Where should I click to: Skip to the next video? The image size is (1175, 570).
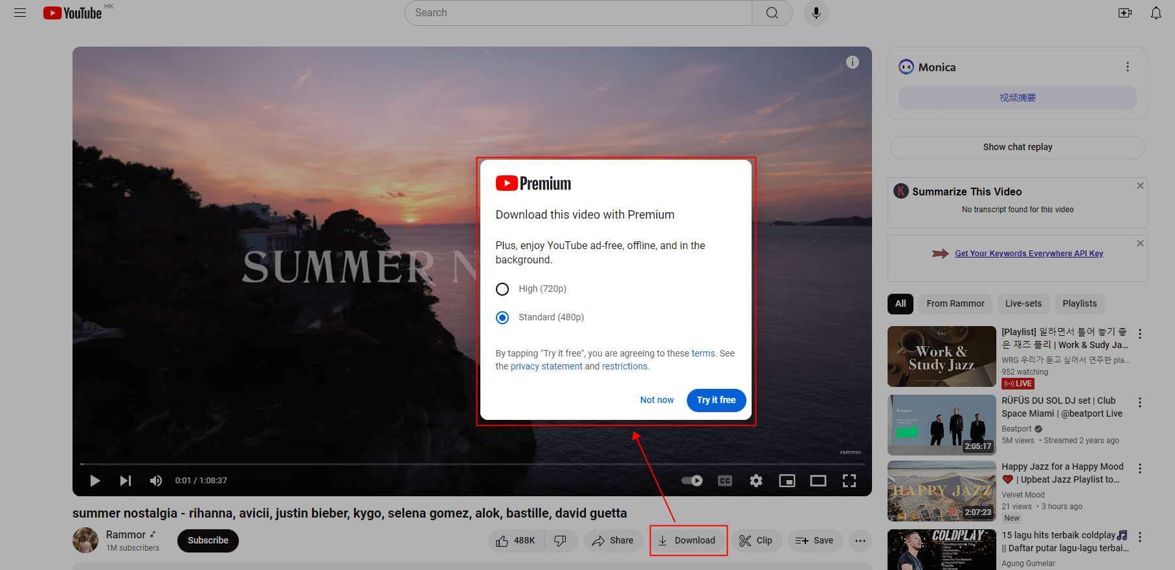(x=126, y=481)
